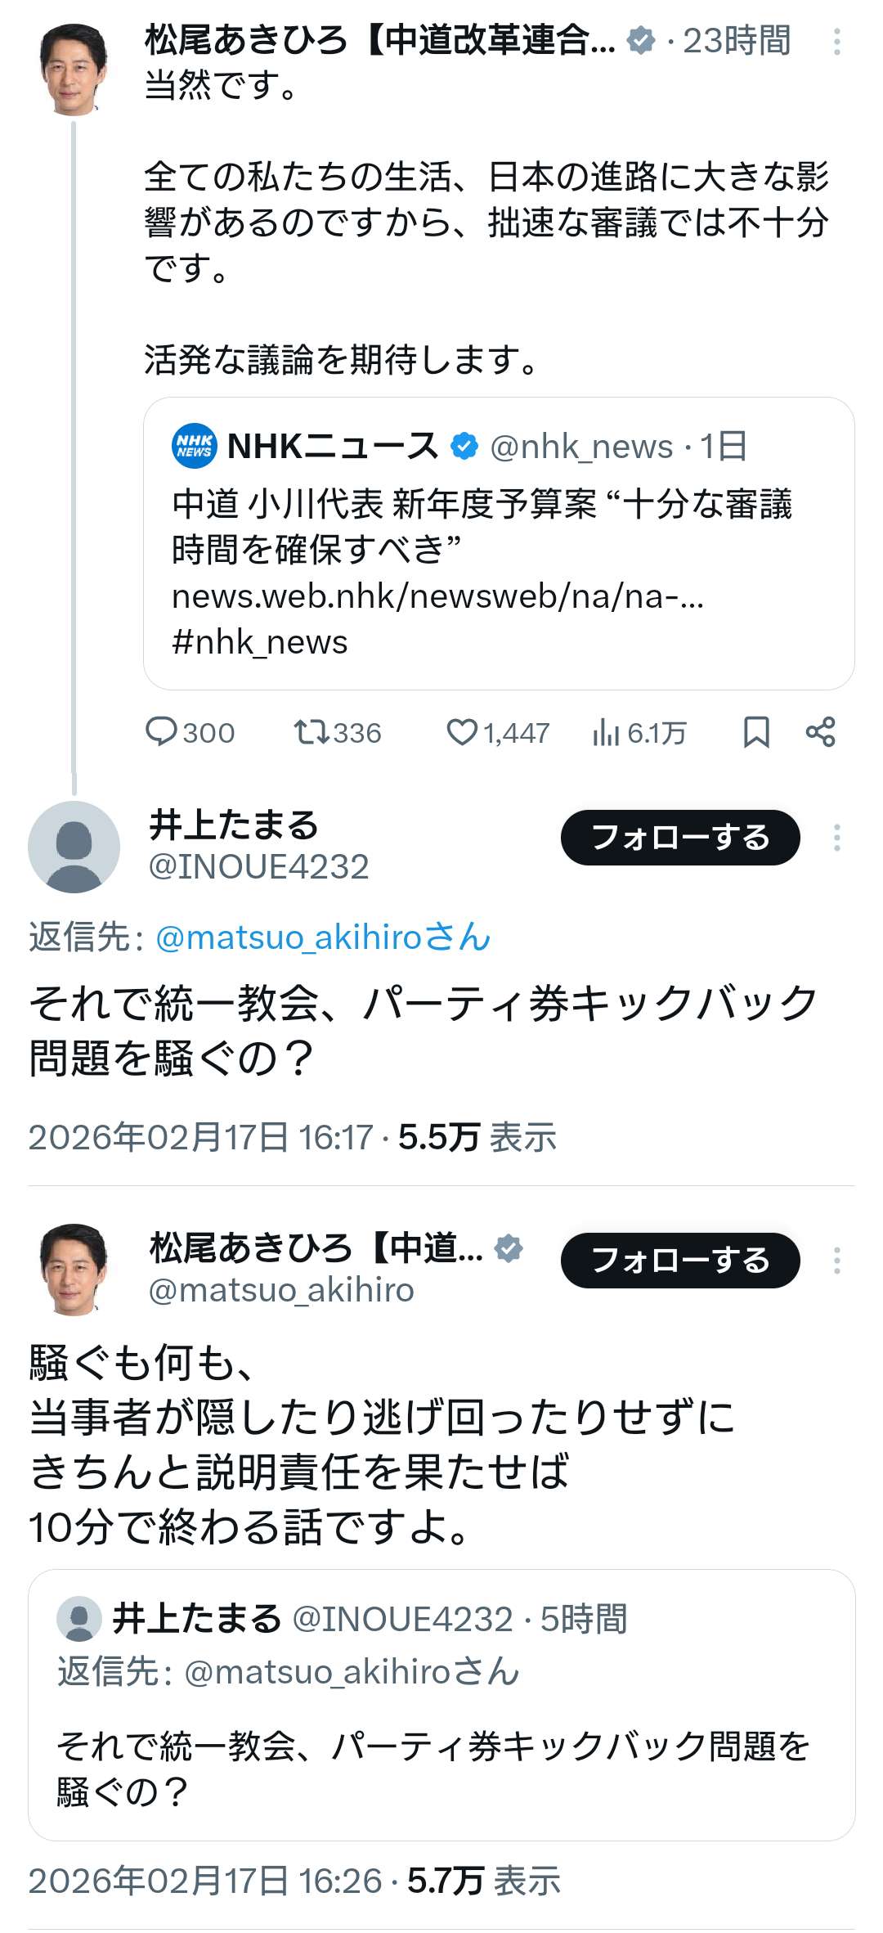Like the tweet with 1,447 likes
883x1933 pixels.
pyautogui.click(x=462, y=732)
